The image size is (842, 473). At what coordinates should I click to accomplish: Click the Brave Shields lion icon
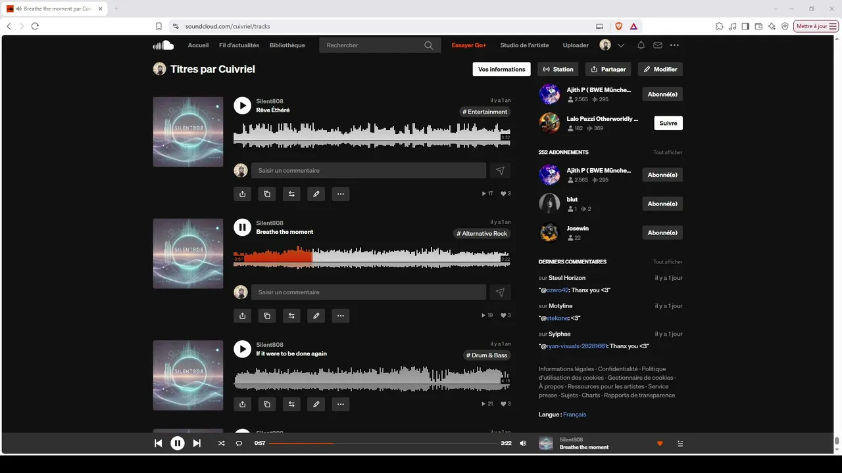pos(618,26)
